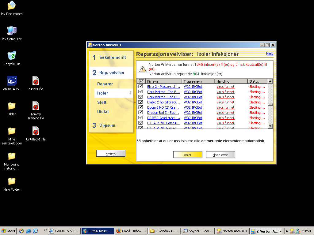Uncheck the Doom 3 NO CD Cra checkbox
The height and width of the screenshot is (235, 314).
click(x=140, y=107)
